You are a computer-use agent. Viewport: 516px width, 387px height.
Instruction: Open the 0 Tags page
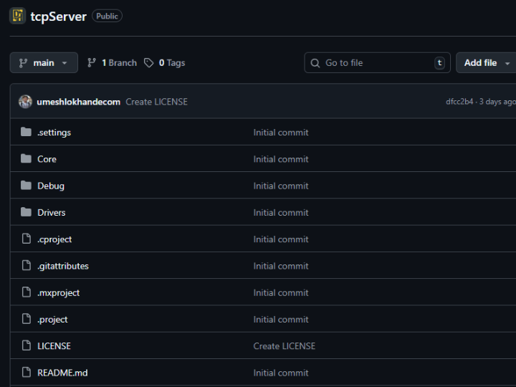coord(165,63)
